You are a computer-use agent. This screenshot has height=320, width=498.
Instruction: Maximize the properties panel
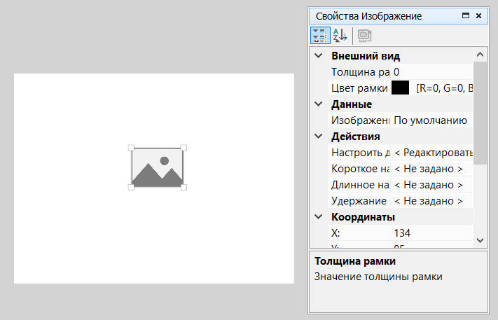pos(466,15)
